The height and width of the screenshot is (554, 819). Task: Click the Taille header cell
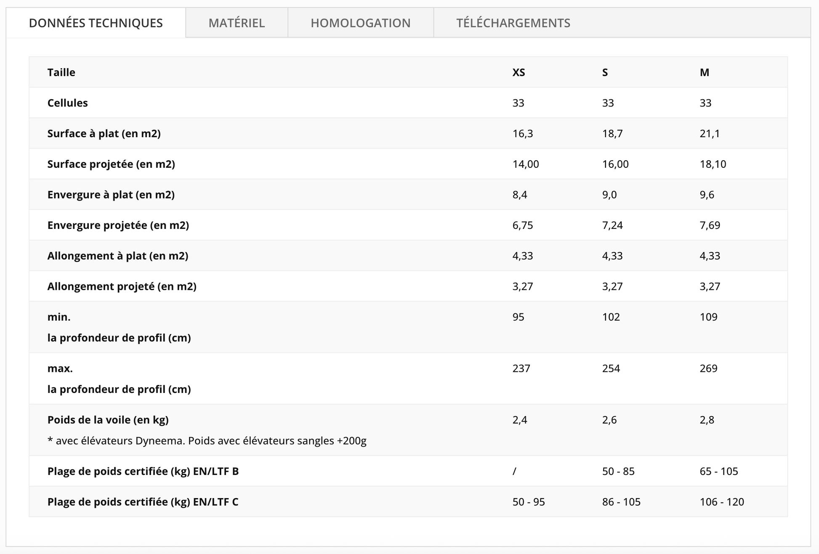click(x=61, y=72)
